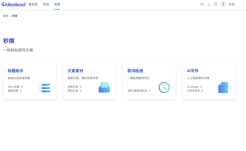The image size is (246, 151).
Task: Click the 人工智能撰写文稿 description
Action: [198, 78]
